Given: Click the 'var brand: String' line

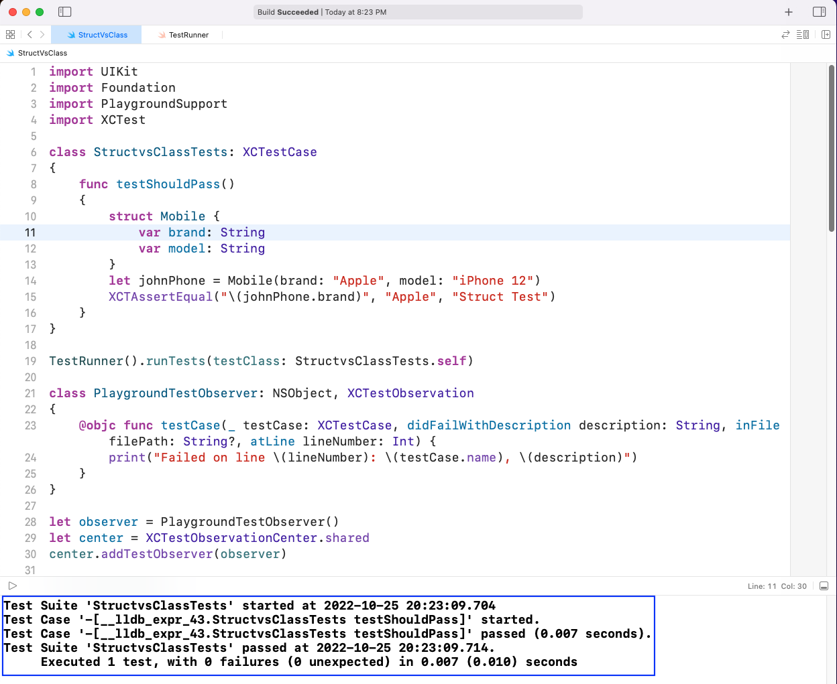Looking at the screenshot, I should pos(202,232).
